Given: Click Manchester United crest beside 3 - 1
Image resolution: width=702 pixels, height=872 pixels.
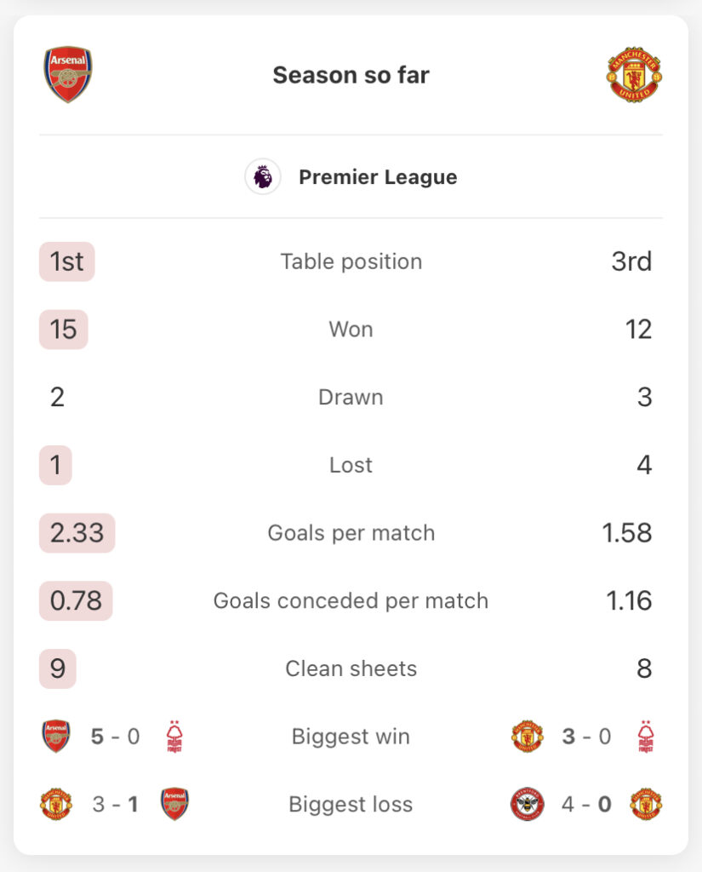Looking at the screenshot, I should coord(56,804).
